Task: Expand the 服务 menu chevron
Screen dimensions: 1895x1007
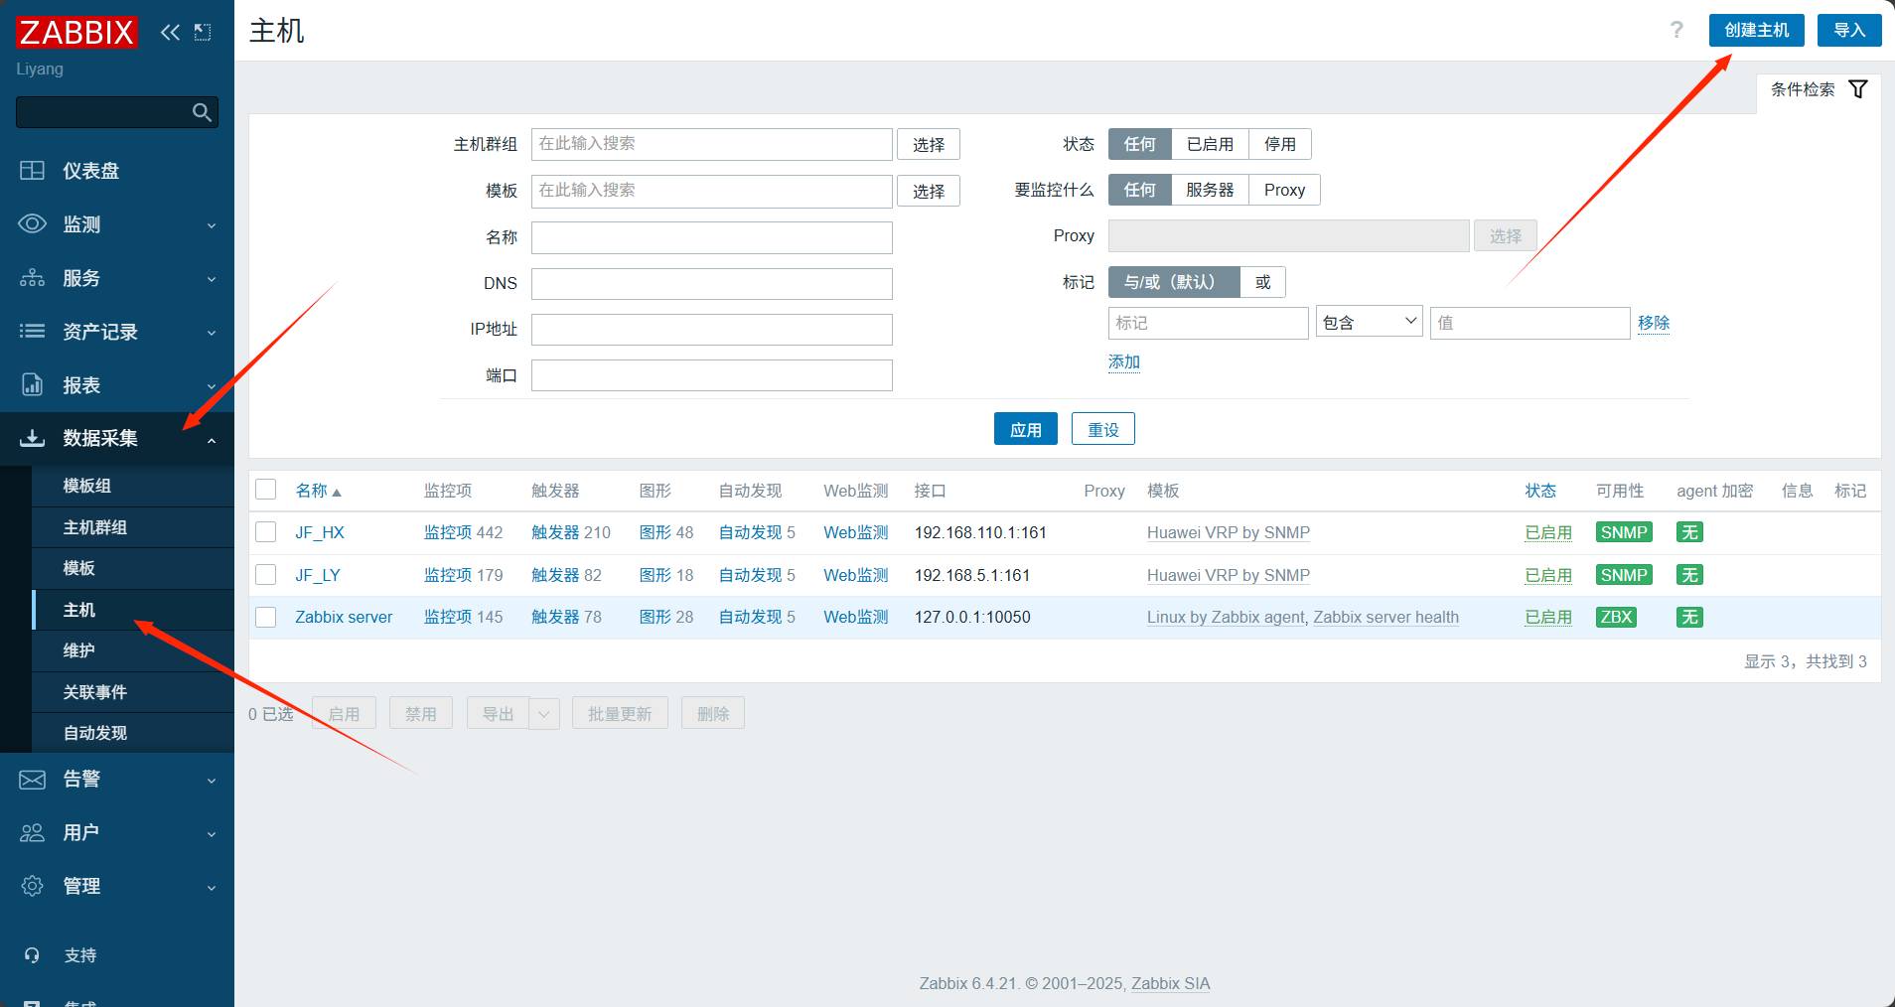Action: coord(212,279)
